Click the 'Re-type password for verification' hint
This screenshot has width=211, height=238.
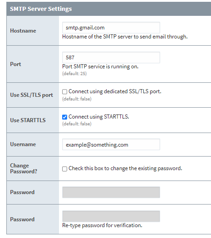pyautogui.click(x=102, y=225)
